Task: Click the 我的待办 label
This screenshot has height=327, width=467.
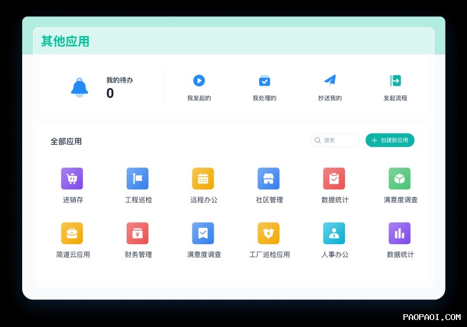Action: pos(120,80)
